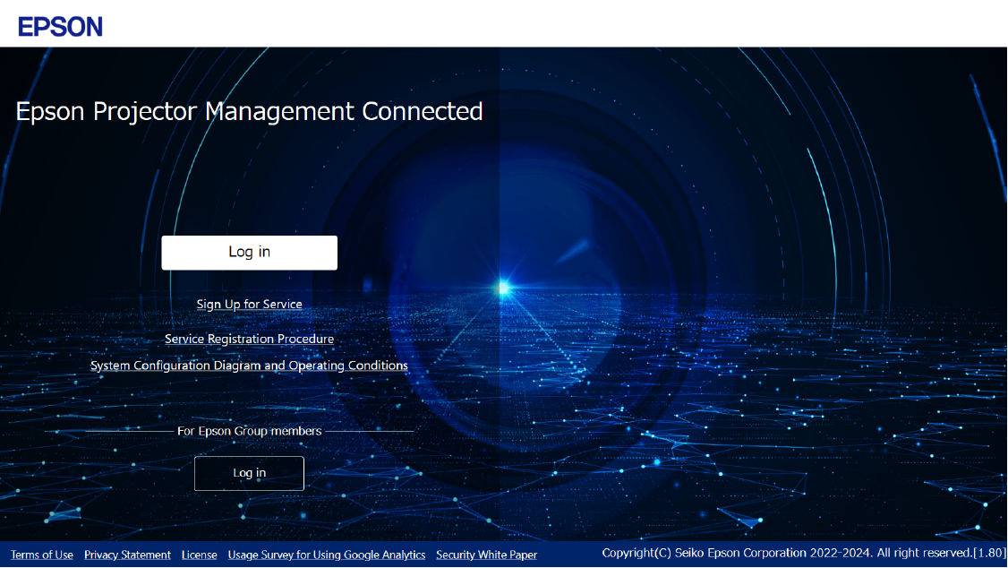Click the EPSON logo in the header
This screenshot has height=568, width=1008.
coord(60,26)
